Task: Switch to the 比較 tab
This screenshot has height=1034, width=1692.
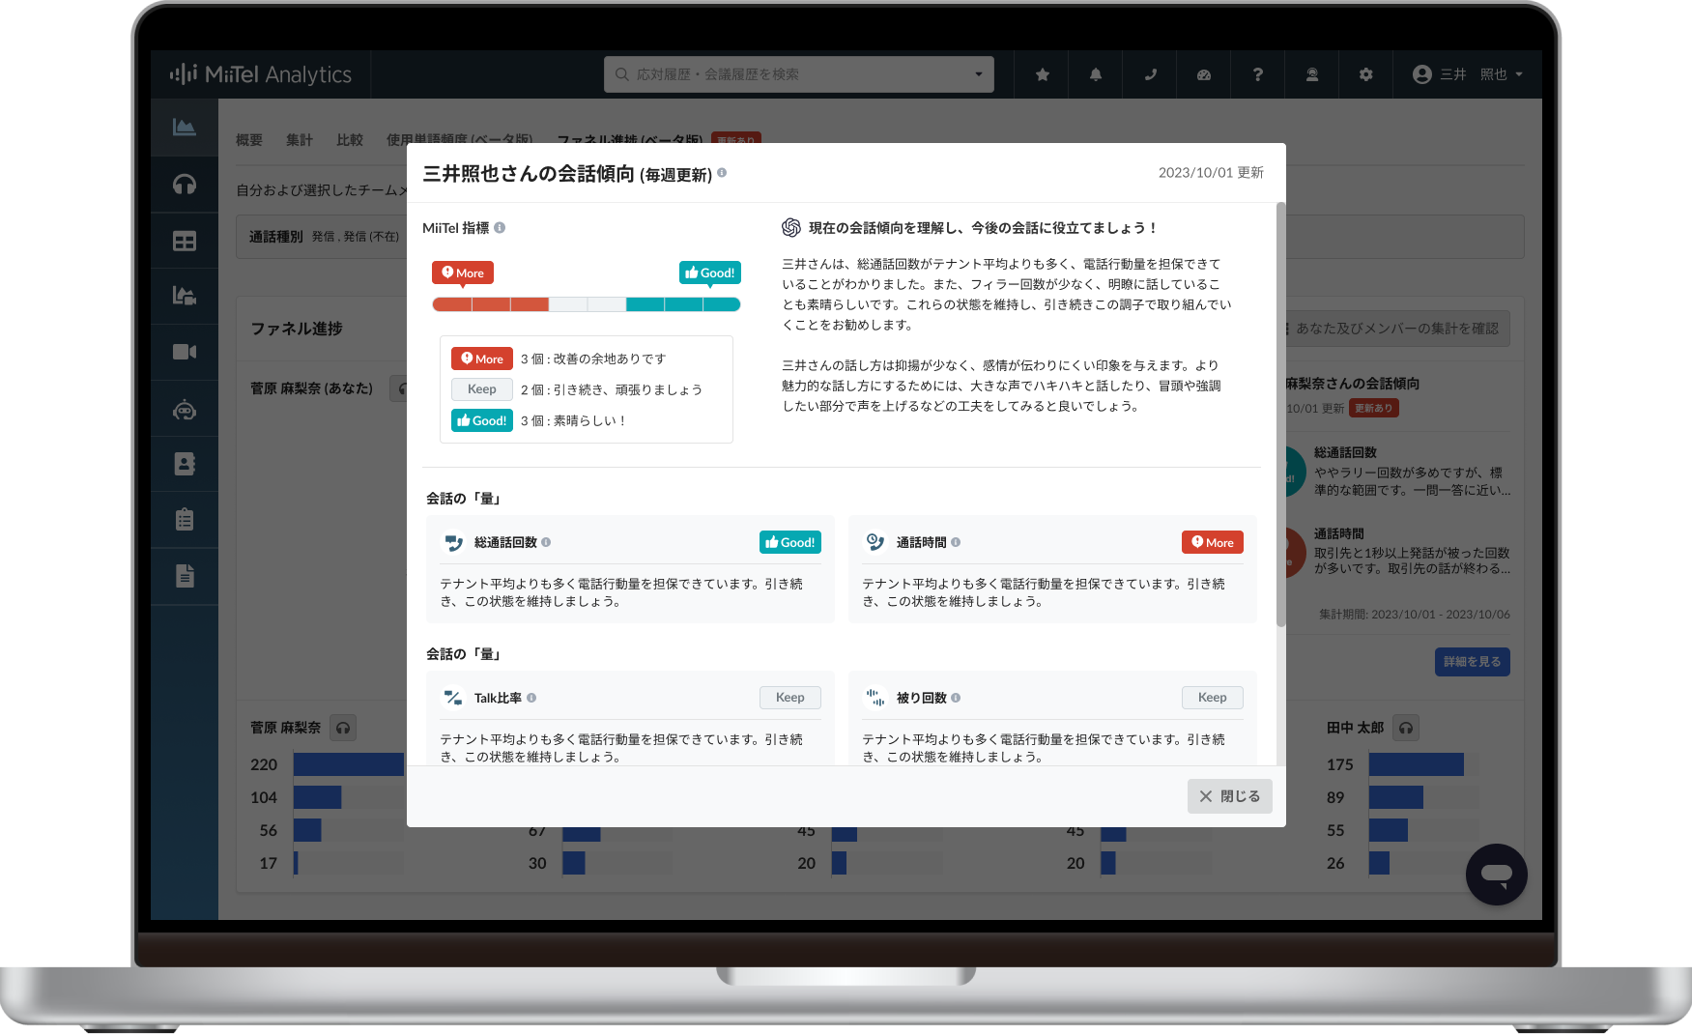Action: tap(350, 139)
